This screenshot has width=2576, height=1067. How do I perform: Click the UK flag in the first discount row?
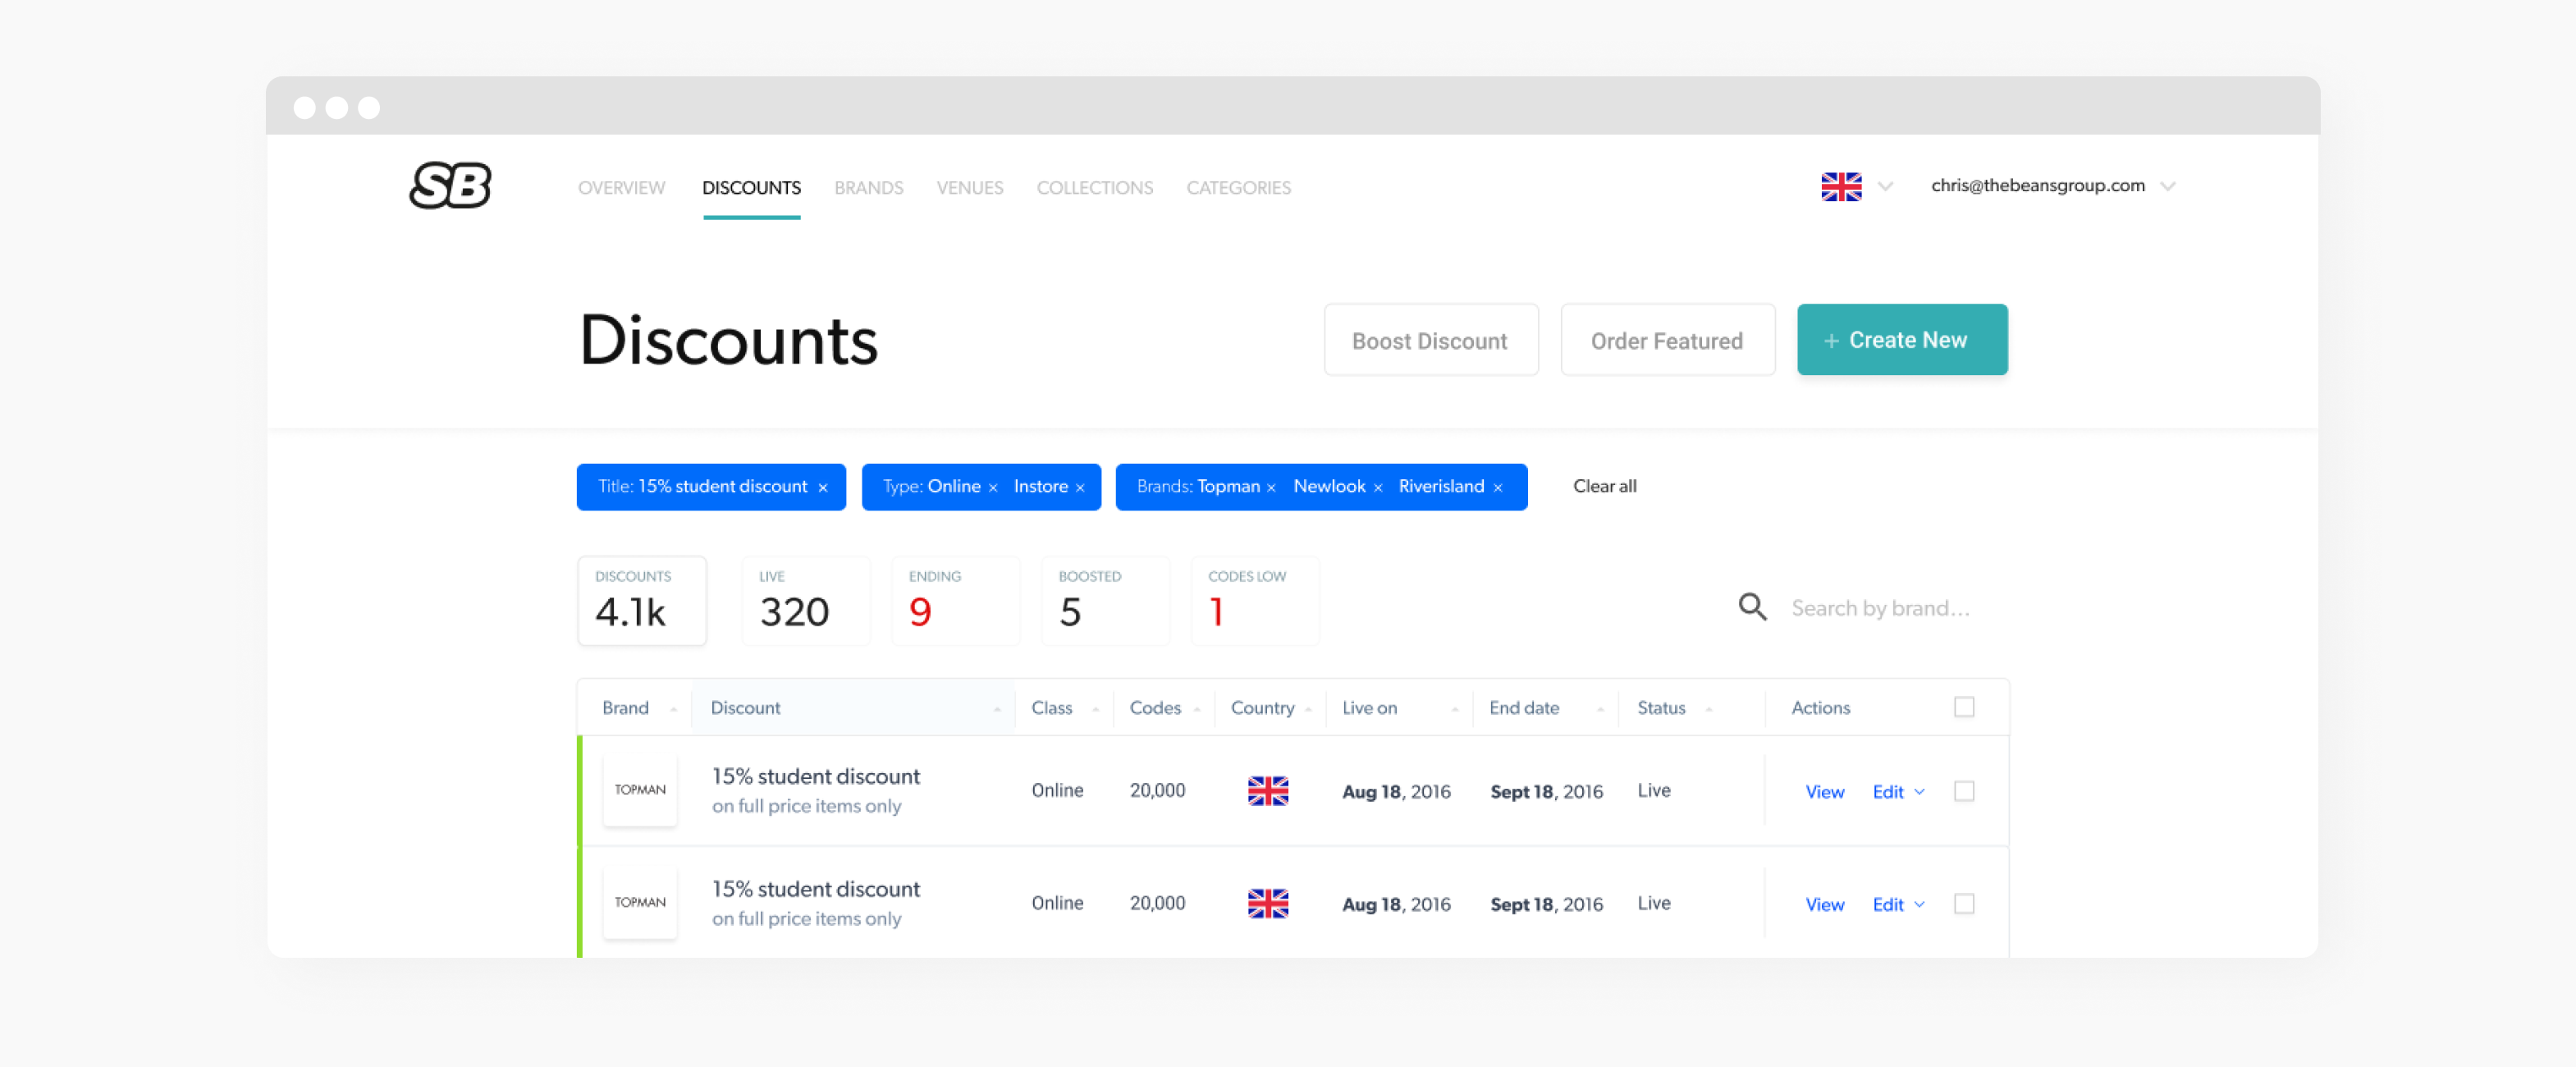tap(1267, 791)
